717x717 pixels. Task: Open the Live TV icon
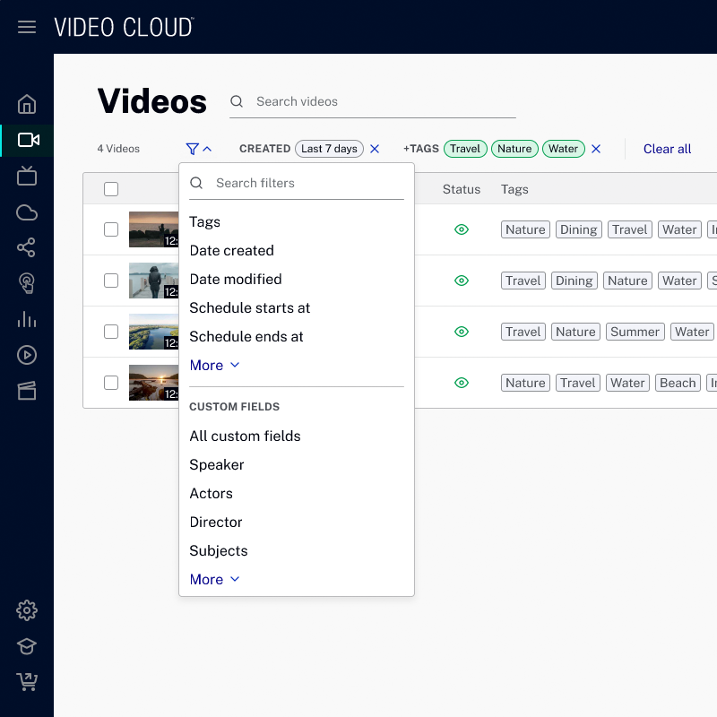coord(27,177)
